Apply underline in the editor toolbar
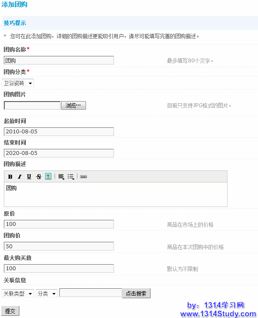This screenshot has width=258, height=318. 29,176
